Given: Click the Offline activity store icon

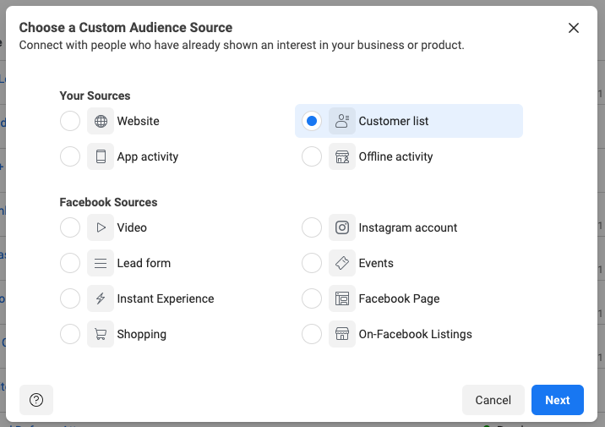Looking at the screenshot, I should click(x=342, y=156).
